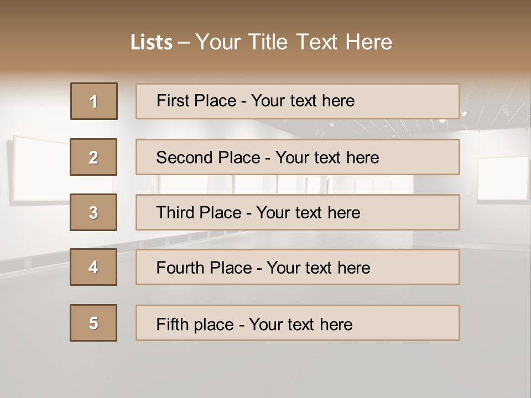Click the empty picture frame on the right wall
Viewport: 531px width, 398px height.
[x=503, y=180]
